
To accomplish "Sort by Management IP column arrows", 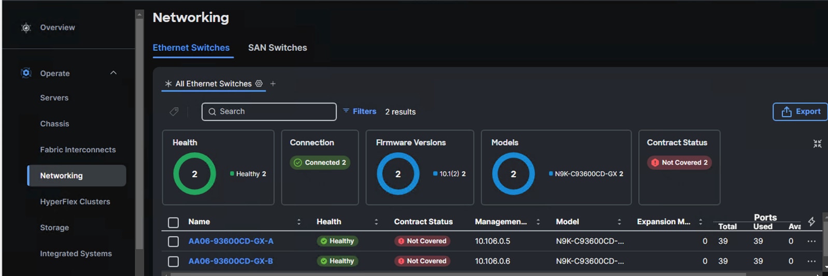I will [x=538, y=222].
